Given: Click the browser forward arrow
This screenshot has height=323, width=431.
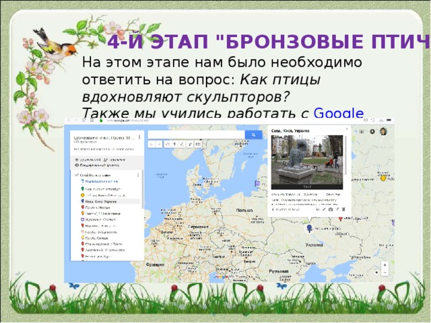Looking at the screenshot, I should 76,120.
